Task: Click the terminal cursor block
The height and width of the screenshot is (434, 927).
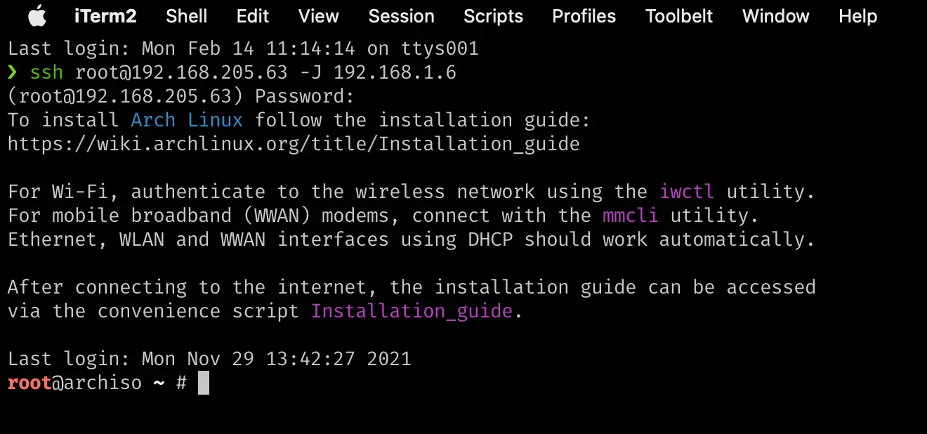Action: [x=204, y=382]
